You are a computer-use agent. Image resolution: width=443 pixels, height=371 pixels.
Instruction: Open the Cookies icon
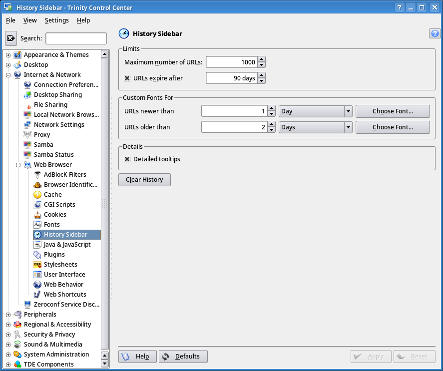pyautogui.click(x=37, y=215)
